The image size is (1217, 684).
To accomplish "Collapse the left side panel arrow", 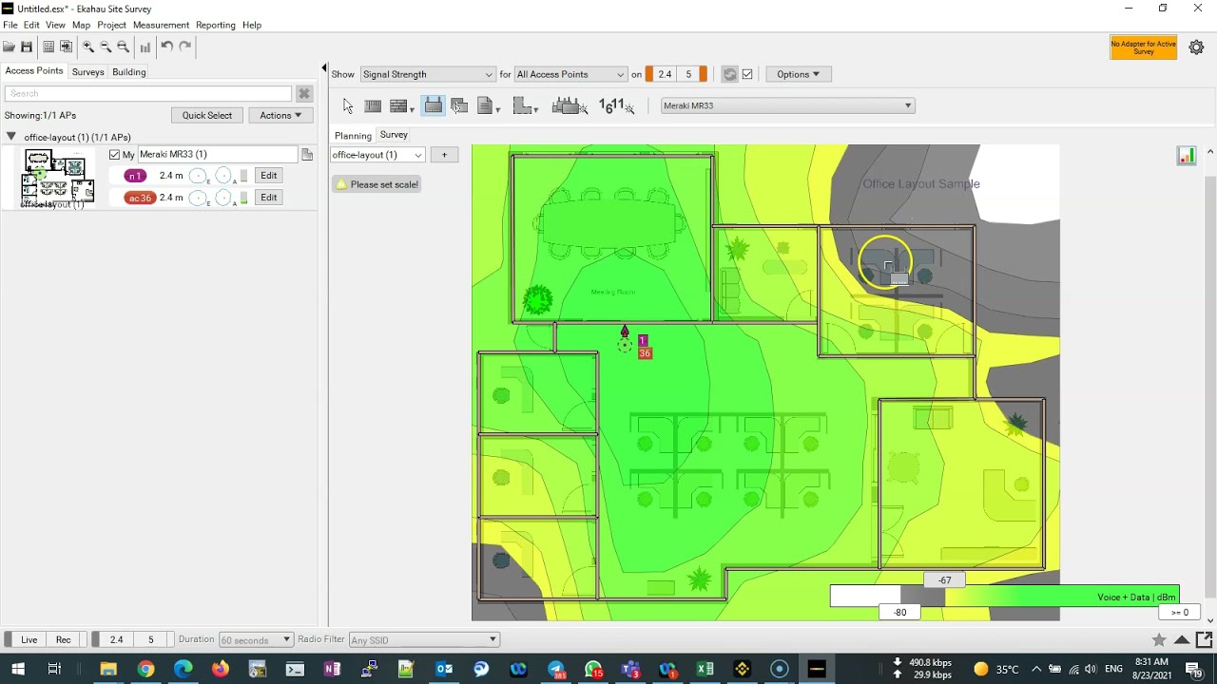I will coord(324,68).
